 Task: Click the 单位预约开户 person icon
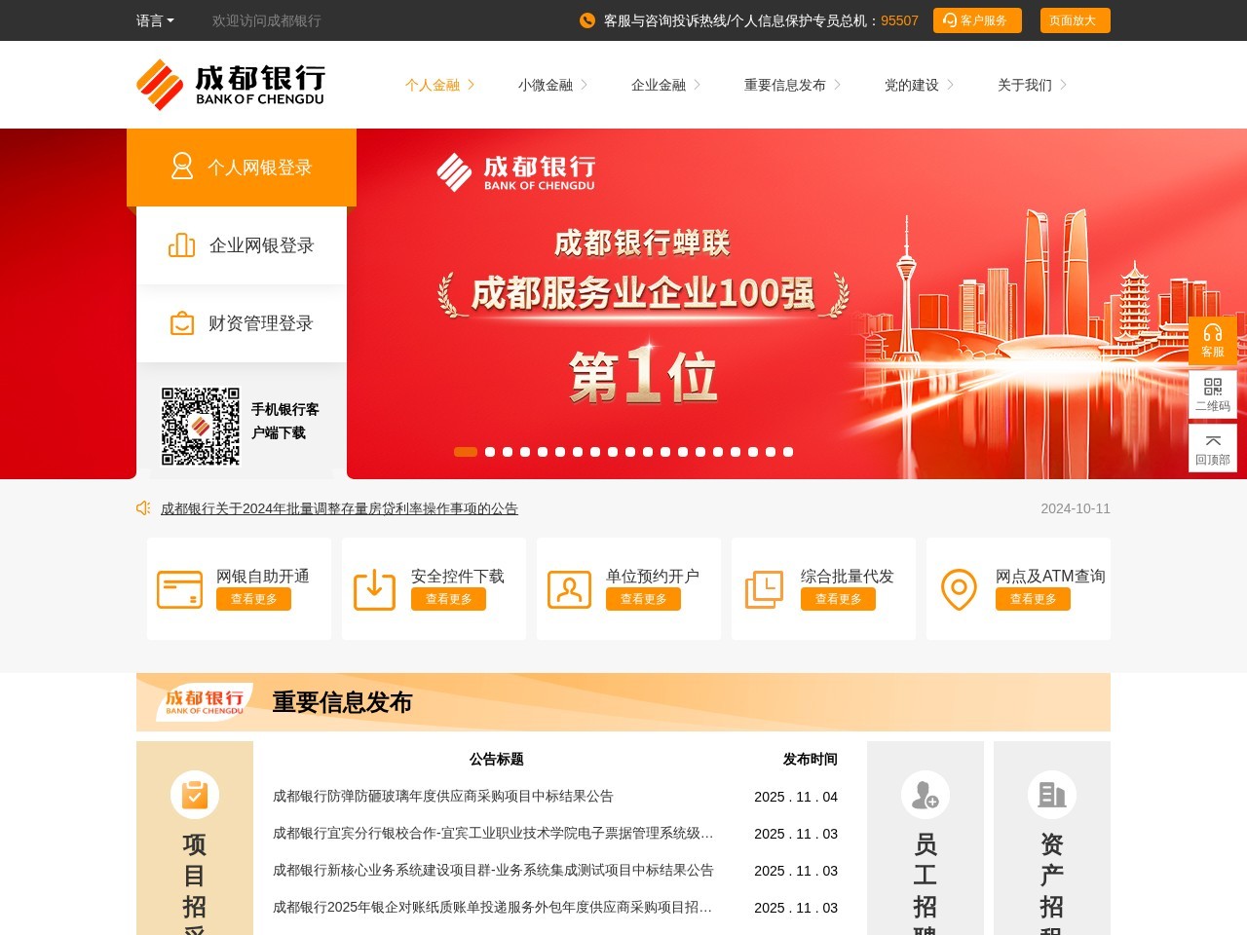tap(570, 589)
